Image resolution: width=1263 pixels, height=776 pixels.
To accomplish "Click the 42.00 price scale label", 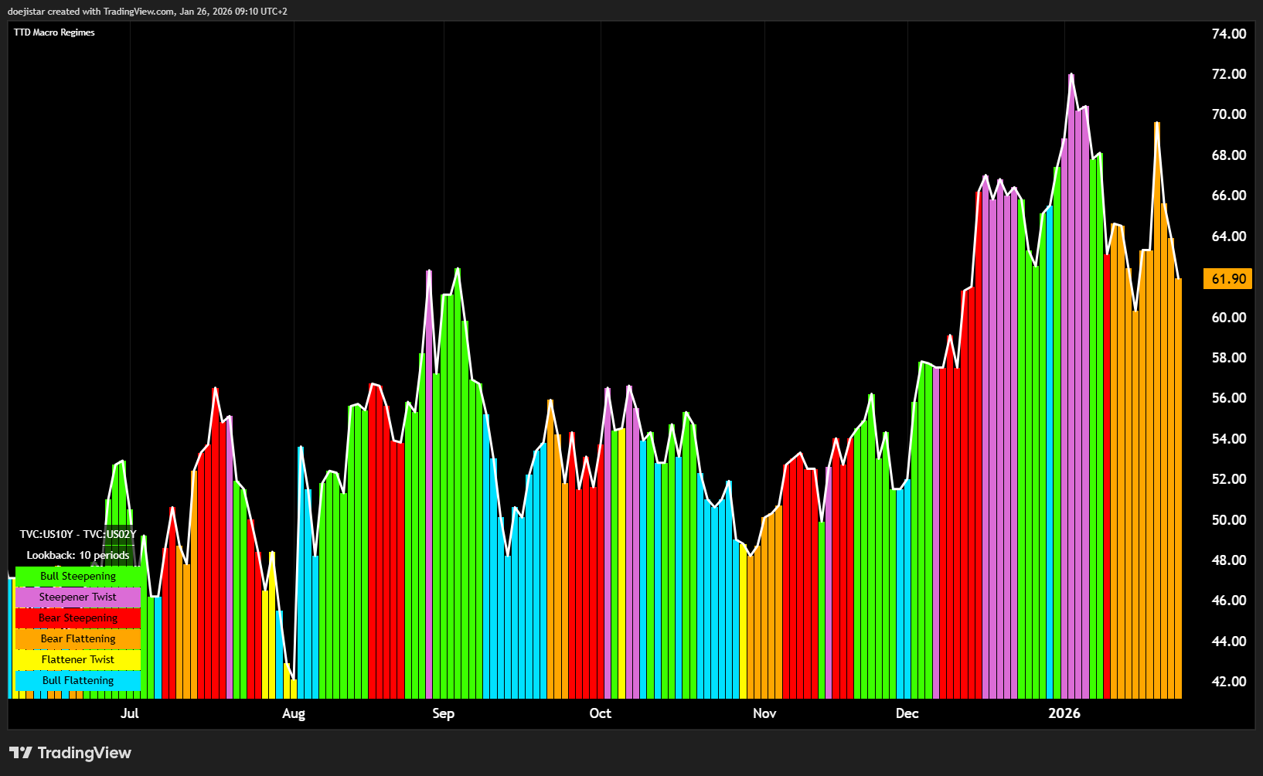I will point(1228,682).
